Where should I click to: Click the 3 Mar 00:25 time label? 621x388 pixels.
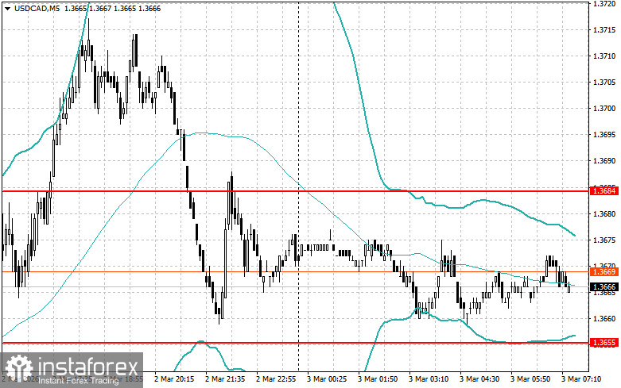327,379
